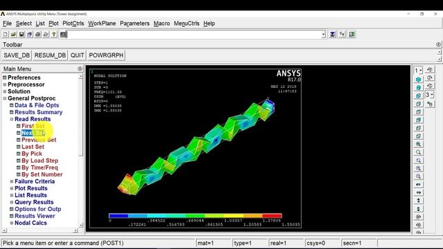Choose By Time/Freq result option
This screenshot has width=443, height=249.
point(39,167)
